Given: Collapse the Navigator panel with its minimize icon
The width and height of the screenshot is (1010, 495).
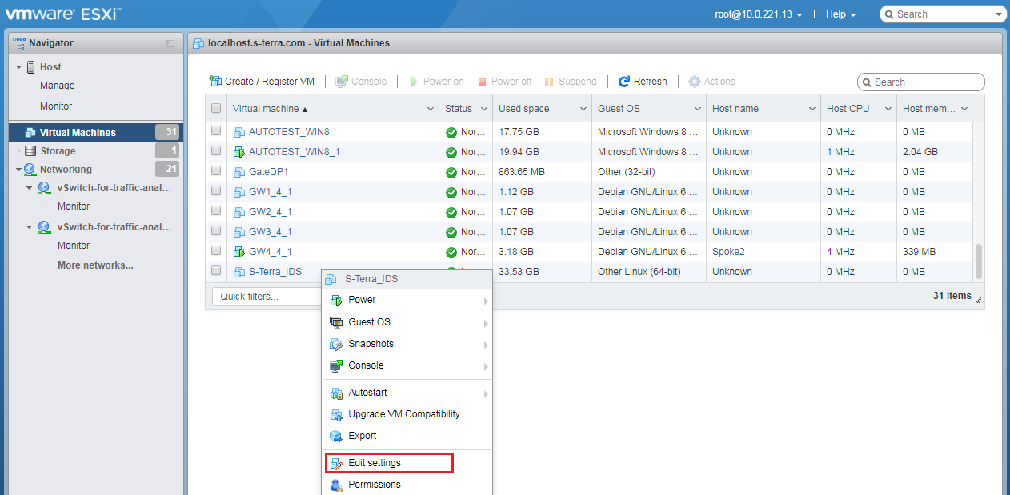Looking at the screenshot, I should tap(170, 43).
